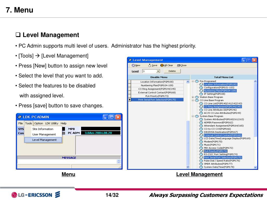This screenshot has width=267, height=200.
Task: Select CO Ring Assignment(PGM144/145) in Disable Menu list
Action: [157, 89]
